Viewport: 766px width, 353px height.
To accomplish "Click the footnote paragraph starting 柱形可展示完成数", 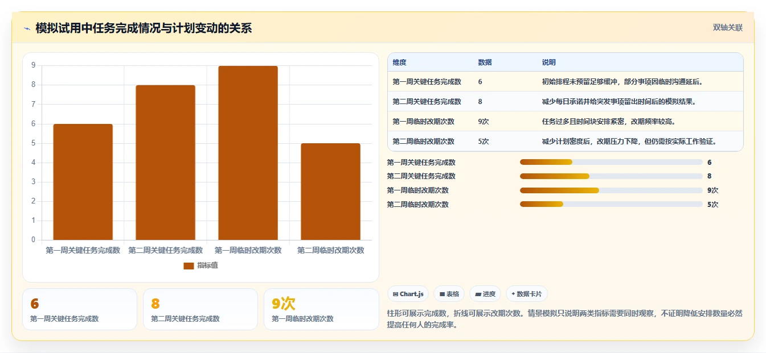I will (564, 319).
